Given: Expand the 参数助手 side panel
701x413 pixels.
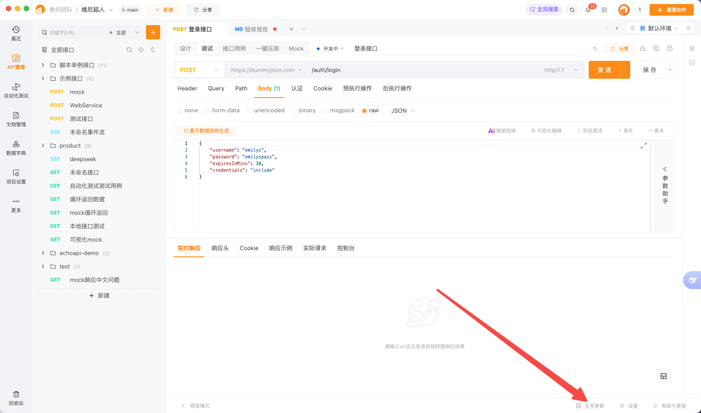Looking at the screenshot, I should pyautogui.click(x=665, y=185).
